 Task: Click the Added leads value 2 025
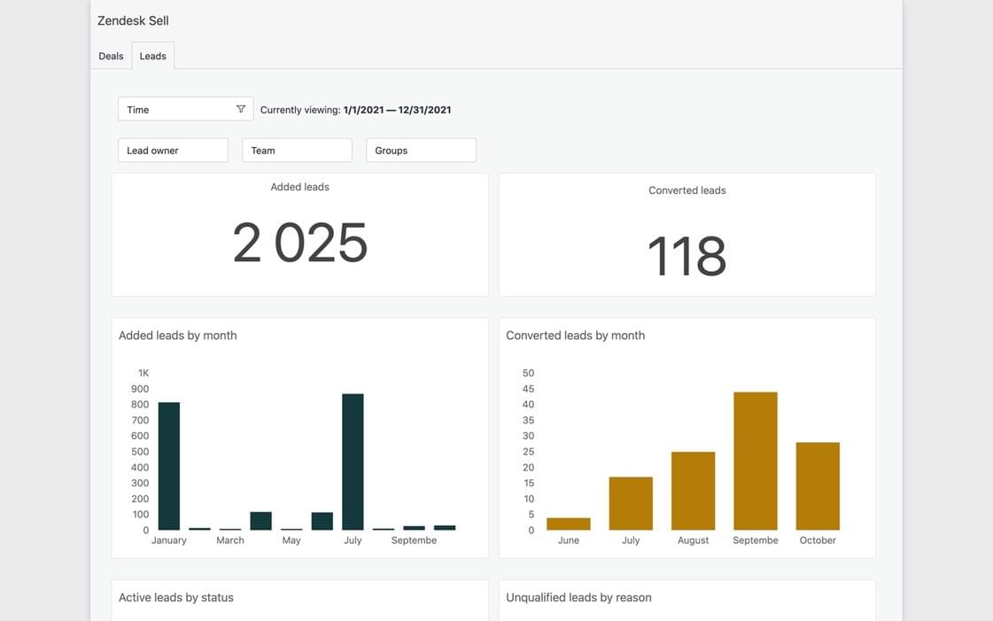tap(299, 243)
